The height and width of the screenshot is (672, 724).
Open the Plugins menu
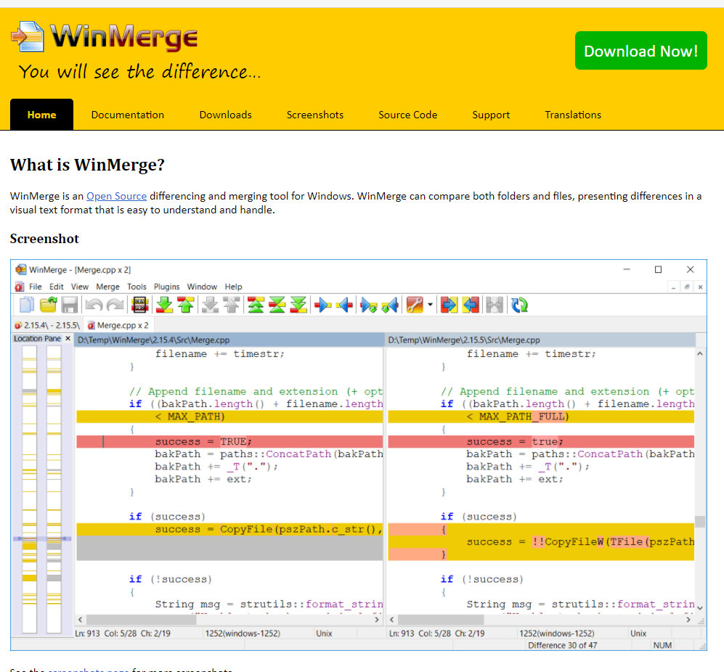tap(167, 287)
